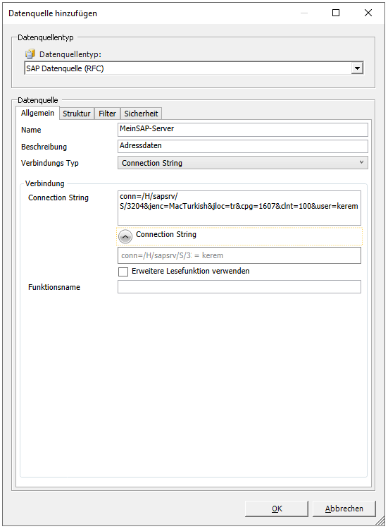Click the Beschreibung field with Adressdaten

tap(242, 146)
